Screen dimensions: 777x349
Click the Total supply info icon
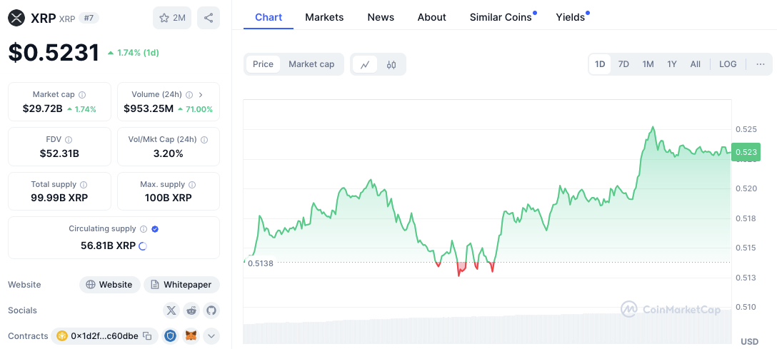click(84, 185)
